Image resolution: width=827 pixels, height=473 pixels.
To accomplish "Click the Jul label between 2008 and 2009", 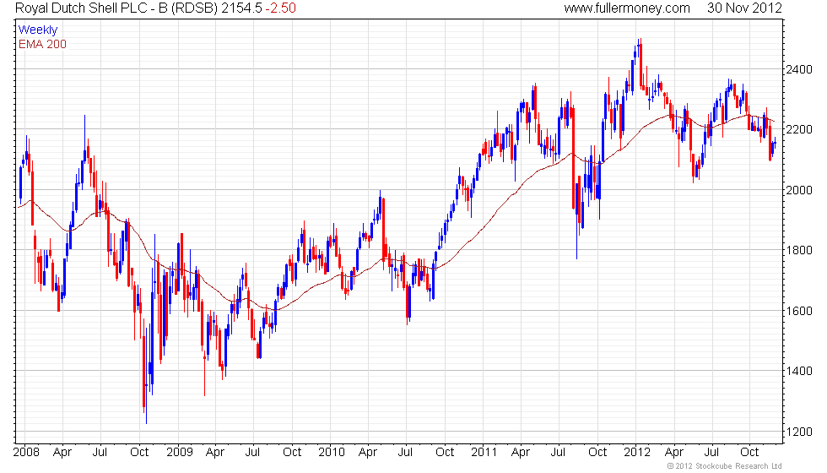I will [x=100, y=452].
